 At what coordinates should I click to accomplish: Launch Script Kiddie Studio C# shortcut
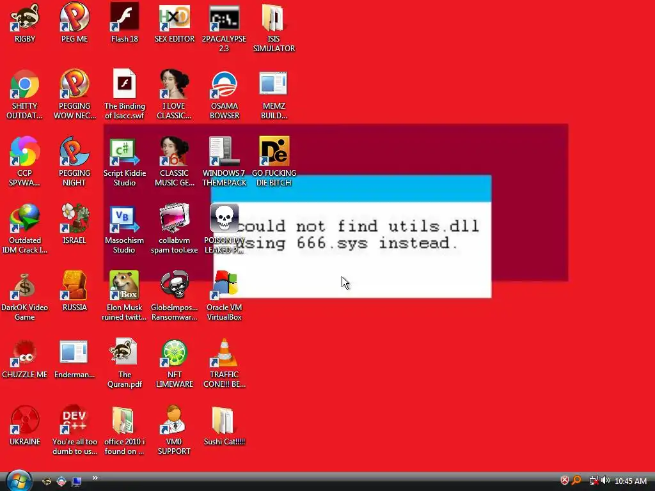pos(125,151)
